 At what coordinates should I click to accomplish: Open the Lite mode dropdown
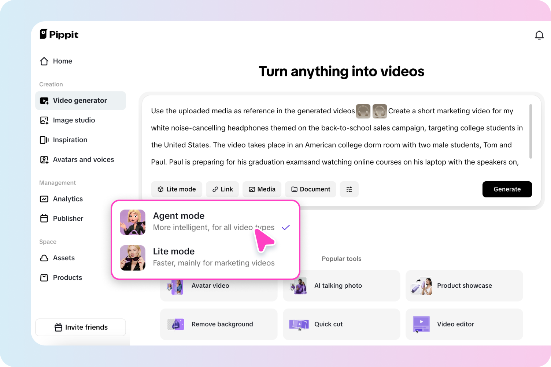(177, 189)
